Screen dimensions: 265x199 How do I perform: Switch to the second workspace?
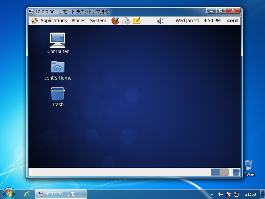click(225, 172)
